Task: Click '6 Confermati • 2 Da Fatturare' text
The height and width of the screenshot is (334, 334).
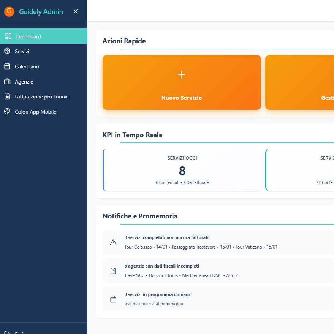Action: pos(182,182)
